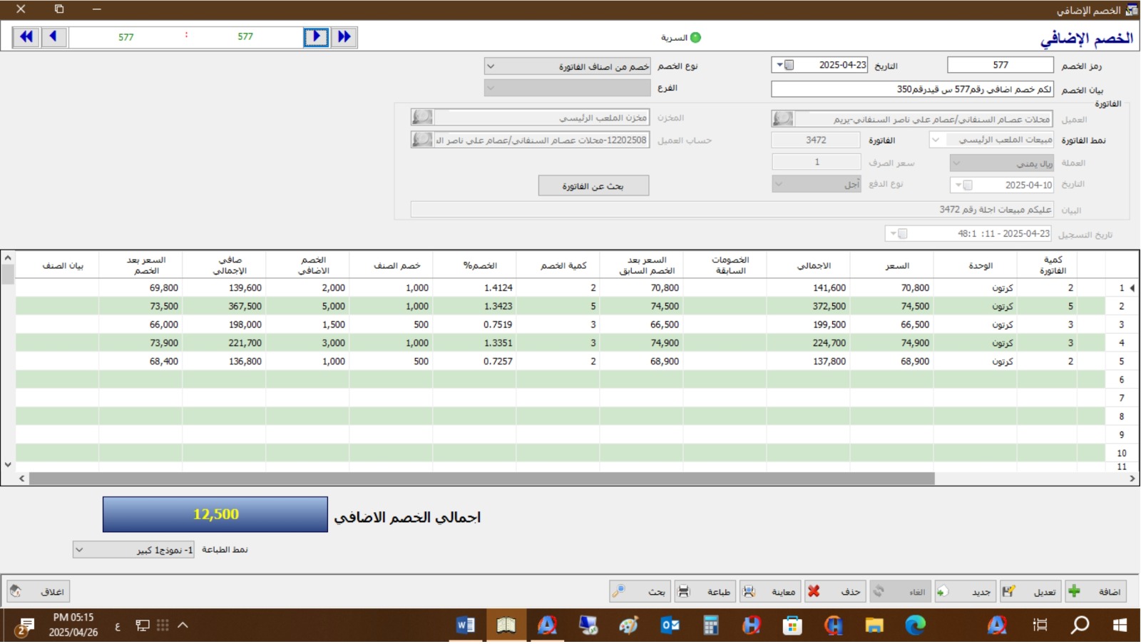Open the invoice type (نمط الفاتورة) dropdown
Viewport: 1141px width, 644px height.
point(936,140)
